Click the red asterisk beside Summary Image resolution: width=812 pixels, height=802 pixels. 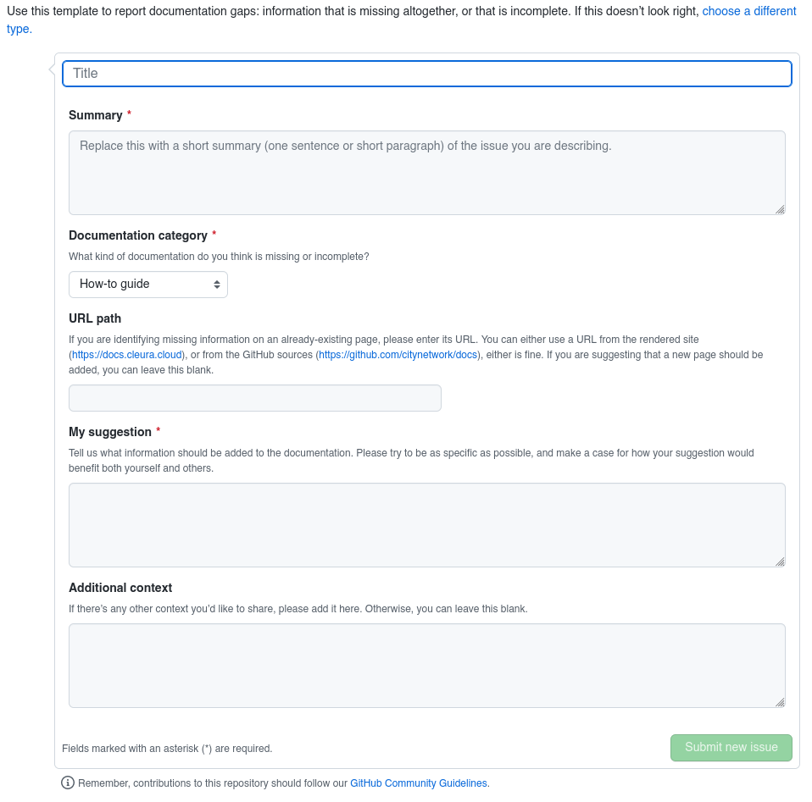pyautogui.click(x=130, y=113)
